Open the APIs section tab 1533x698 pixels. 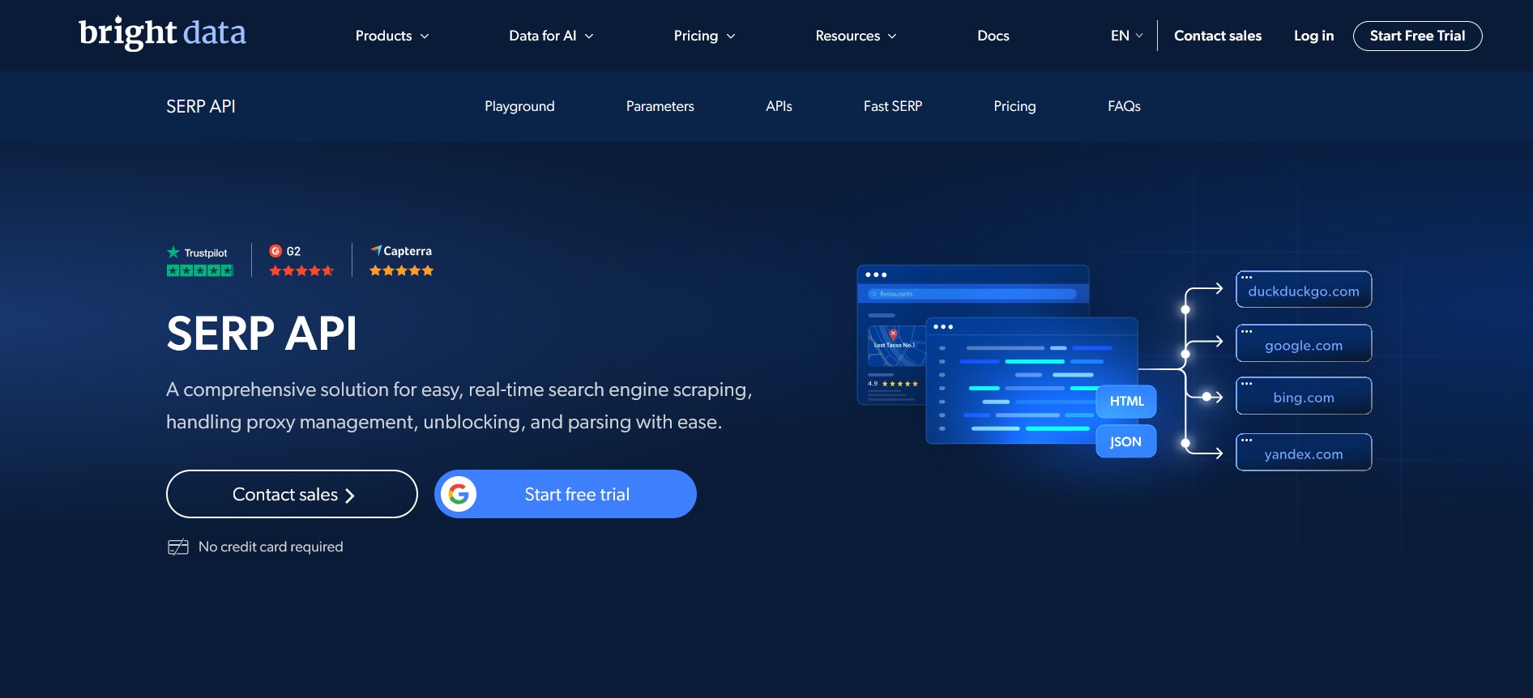779,106
